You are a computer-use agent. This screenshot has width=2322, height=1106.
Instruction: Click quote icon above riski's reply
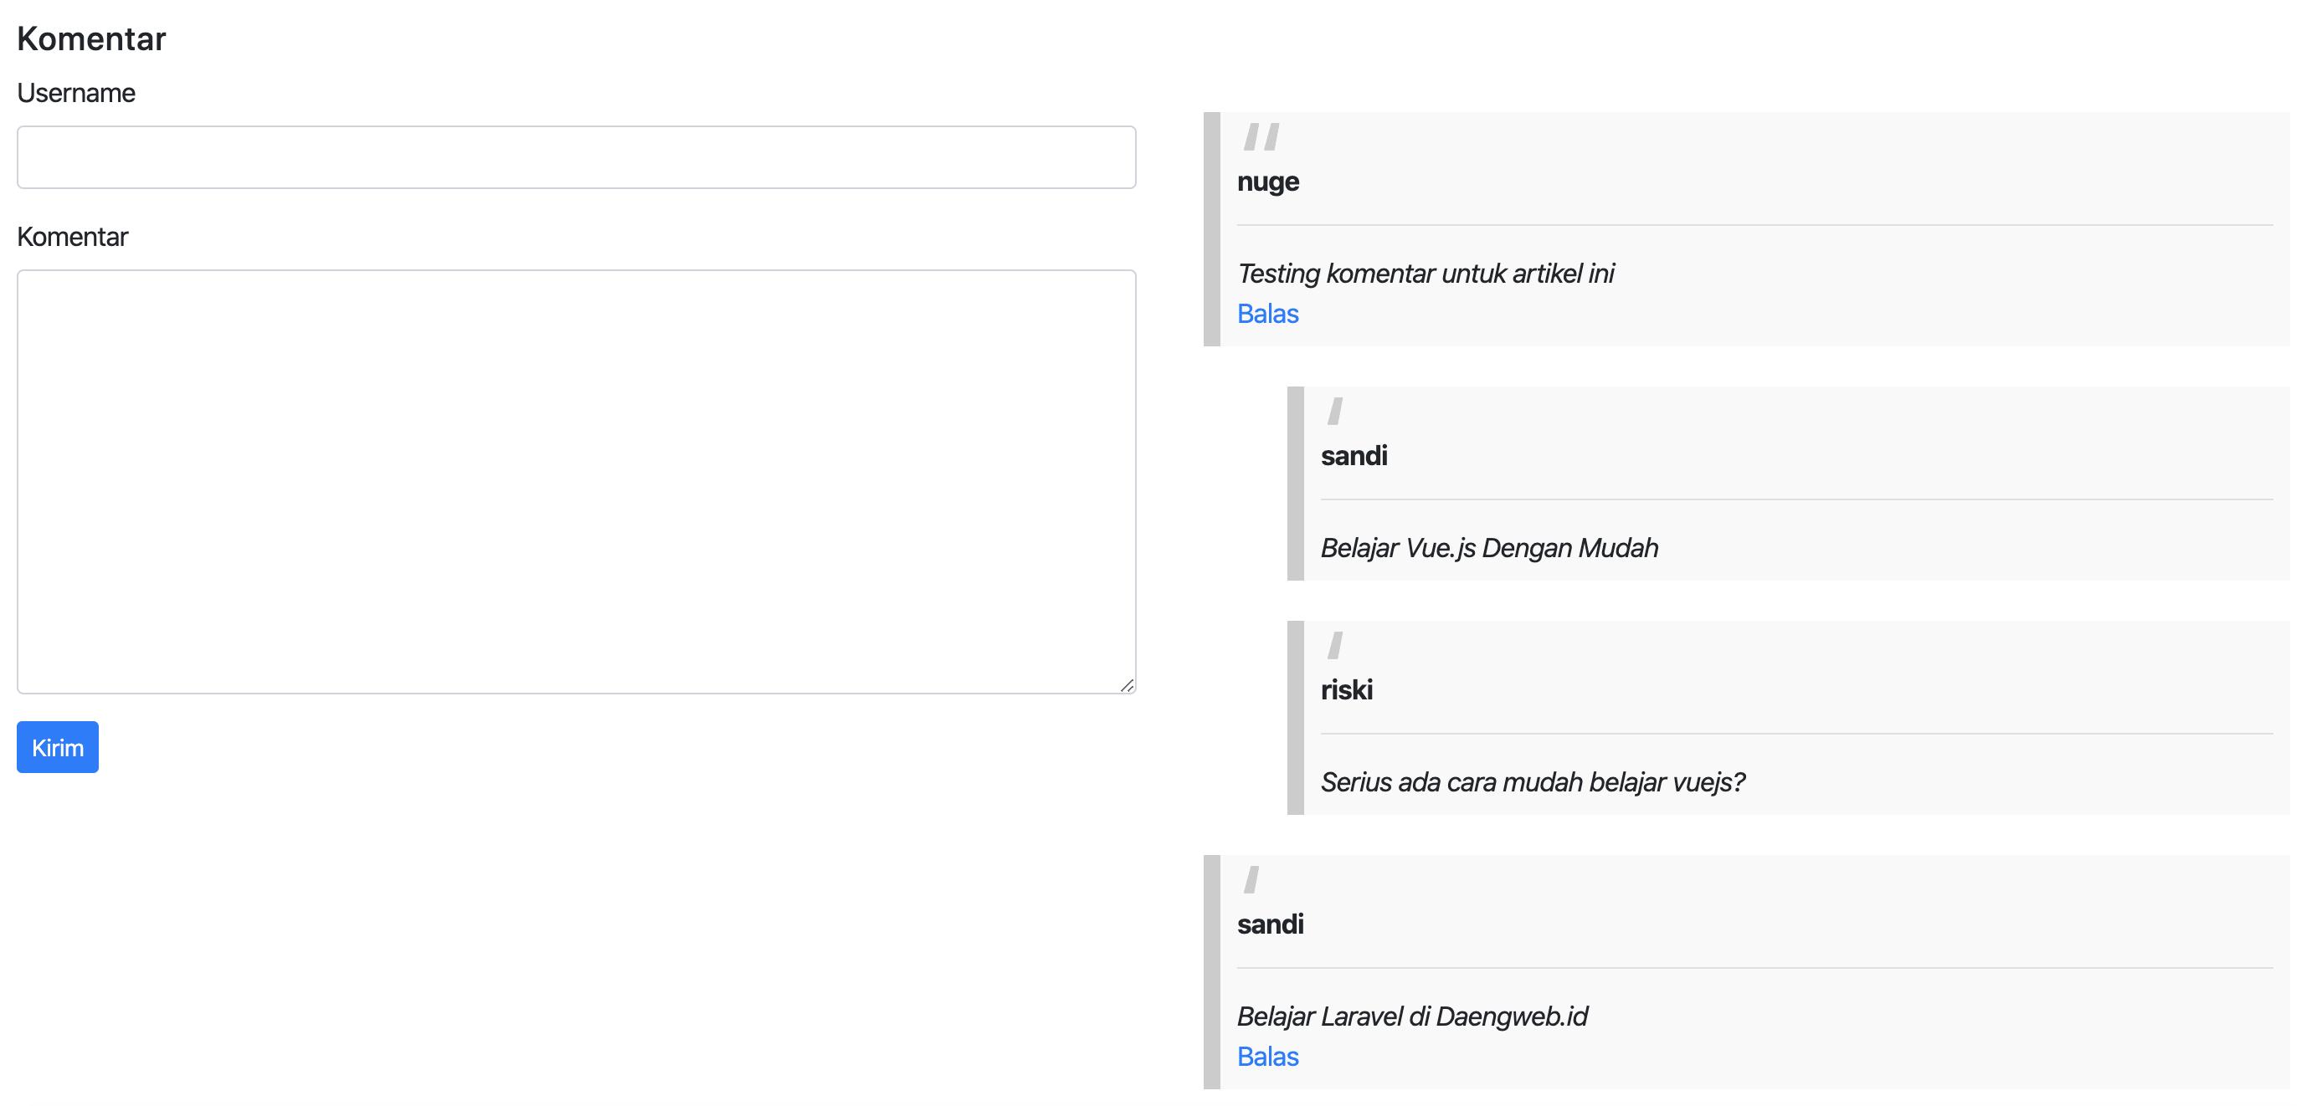pos(1335,645)
